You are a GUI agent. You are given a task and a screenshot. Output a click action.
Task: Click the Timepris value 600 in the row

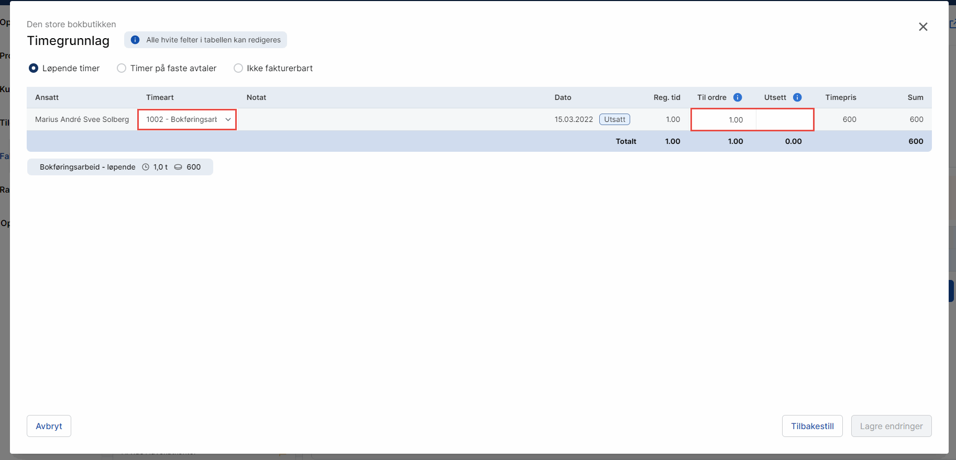point(849,119)
